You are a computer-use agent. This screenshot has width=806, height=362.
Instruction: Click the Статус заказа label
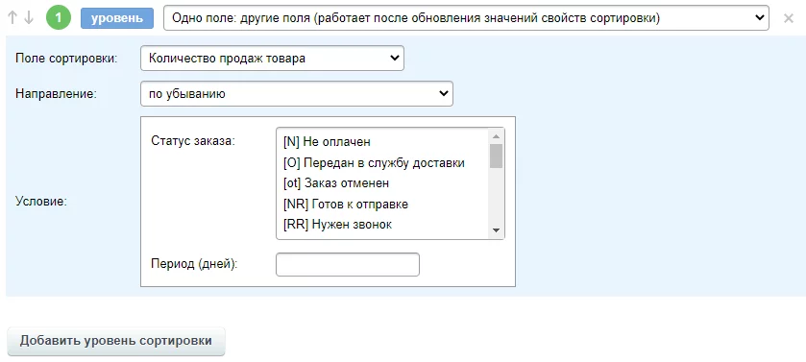click(x=193, y=141)
